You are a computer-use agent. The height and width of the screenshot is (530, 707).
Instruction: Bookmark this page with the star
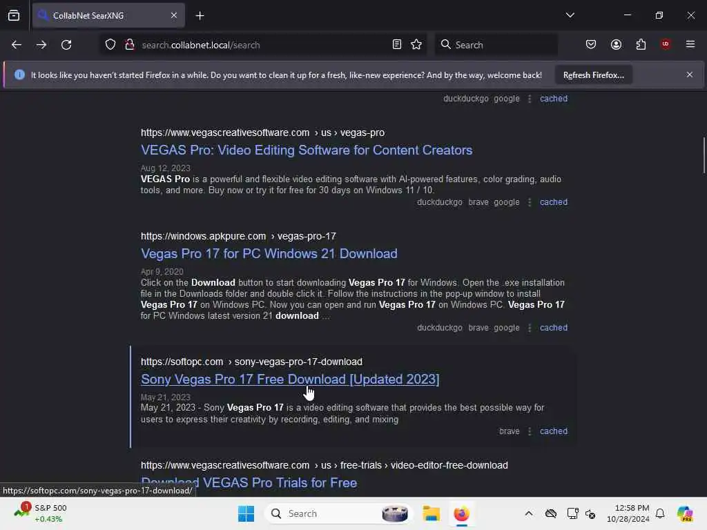(416, 44)
